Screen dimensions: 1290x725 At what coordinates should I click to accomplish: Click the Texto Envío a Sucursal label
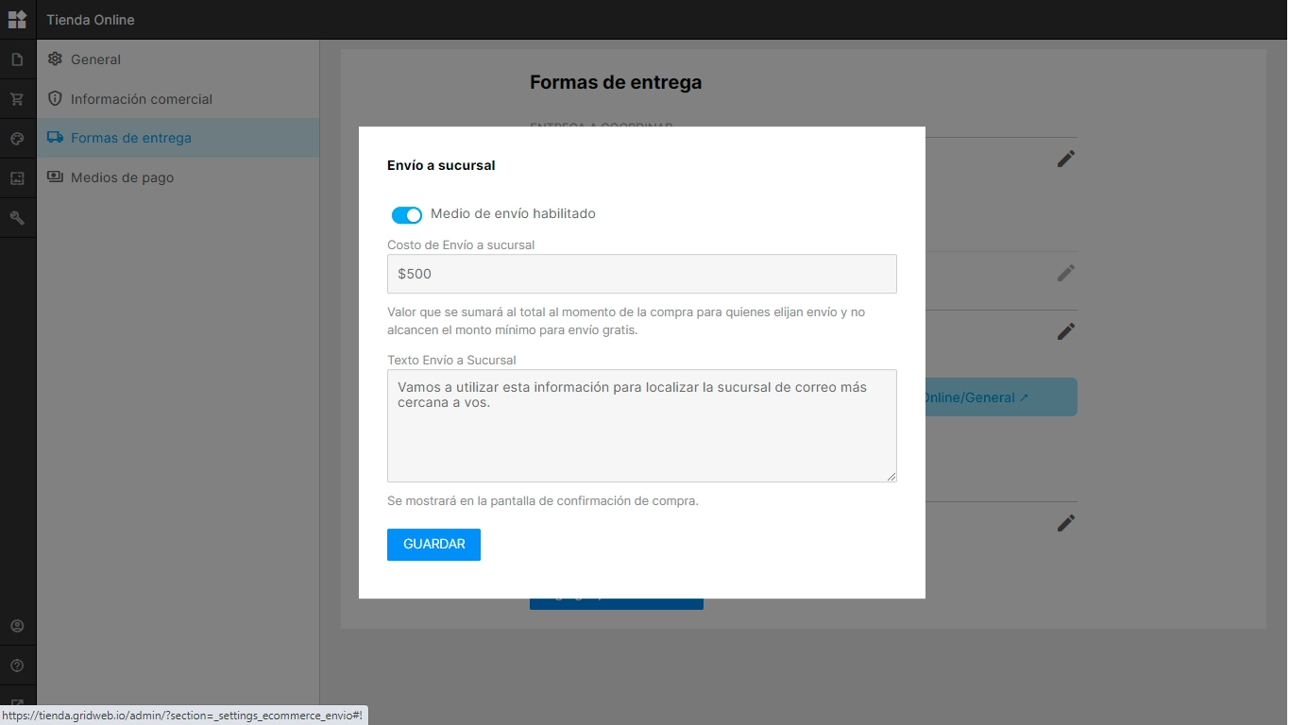pos(451,360)
